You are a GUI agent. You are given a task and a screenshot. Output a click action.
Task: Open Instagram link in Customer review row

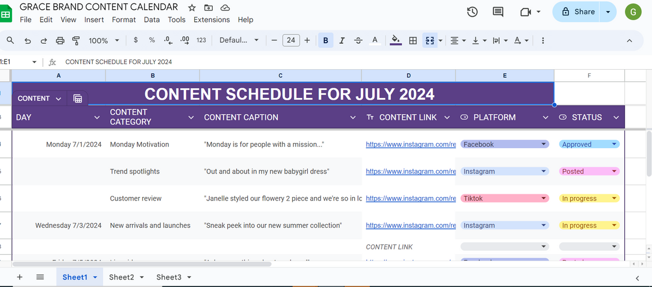click(411, 198)
